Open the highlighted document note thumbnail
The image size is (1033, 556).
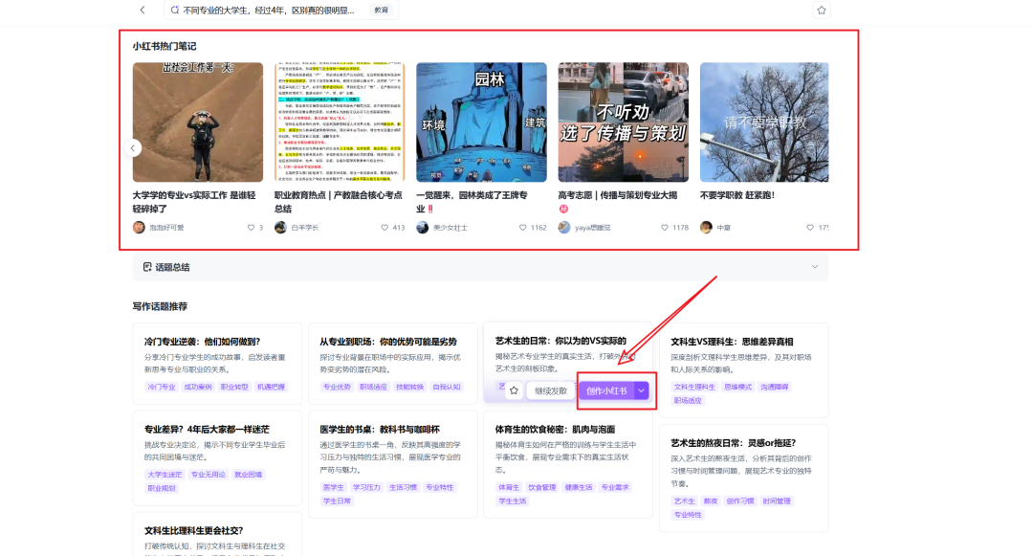[340, 122]
